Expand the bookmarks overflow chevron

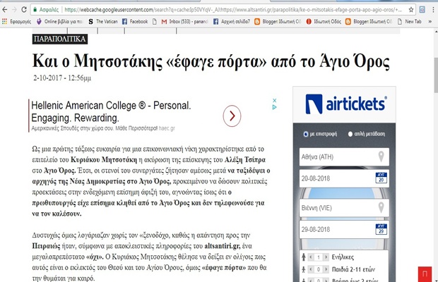[430, 21]
